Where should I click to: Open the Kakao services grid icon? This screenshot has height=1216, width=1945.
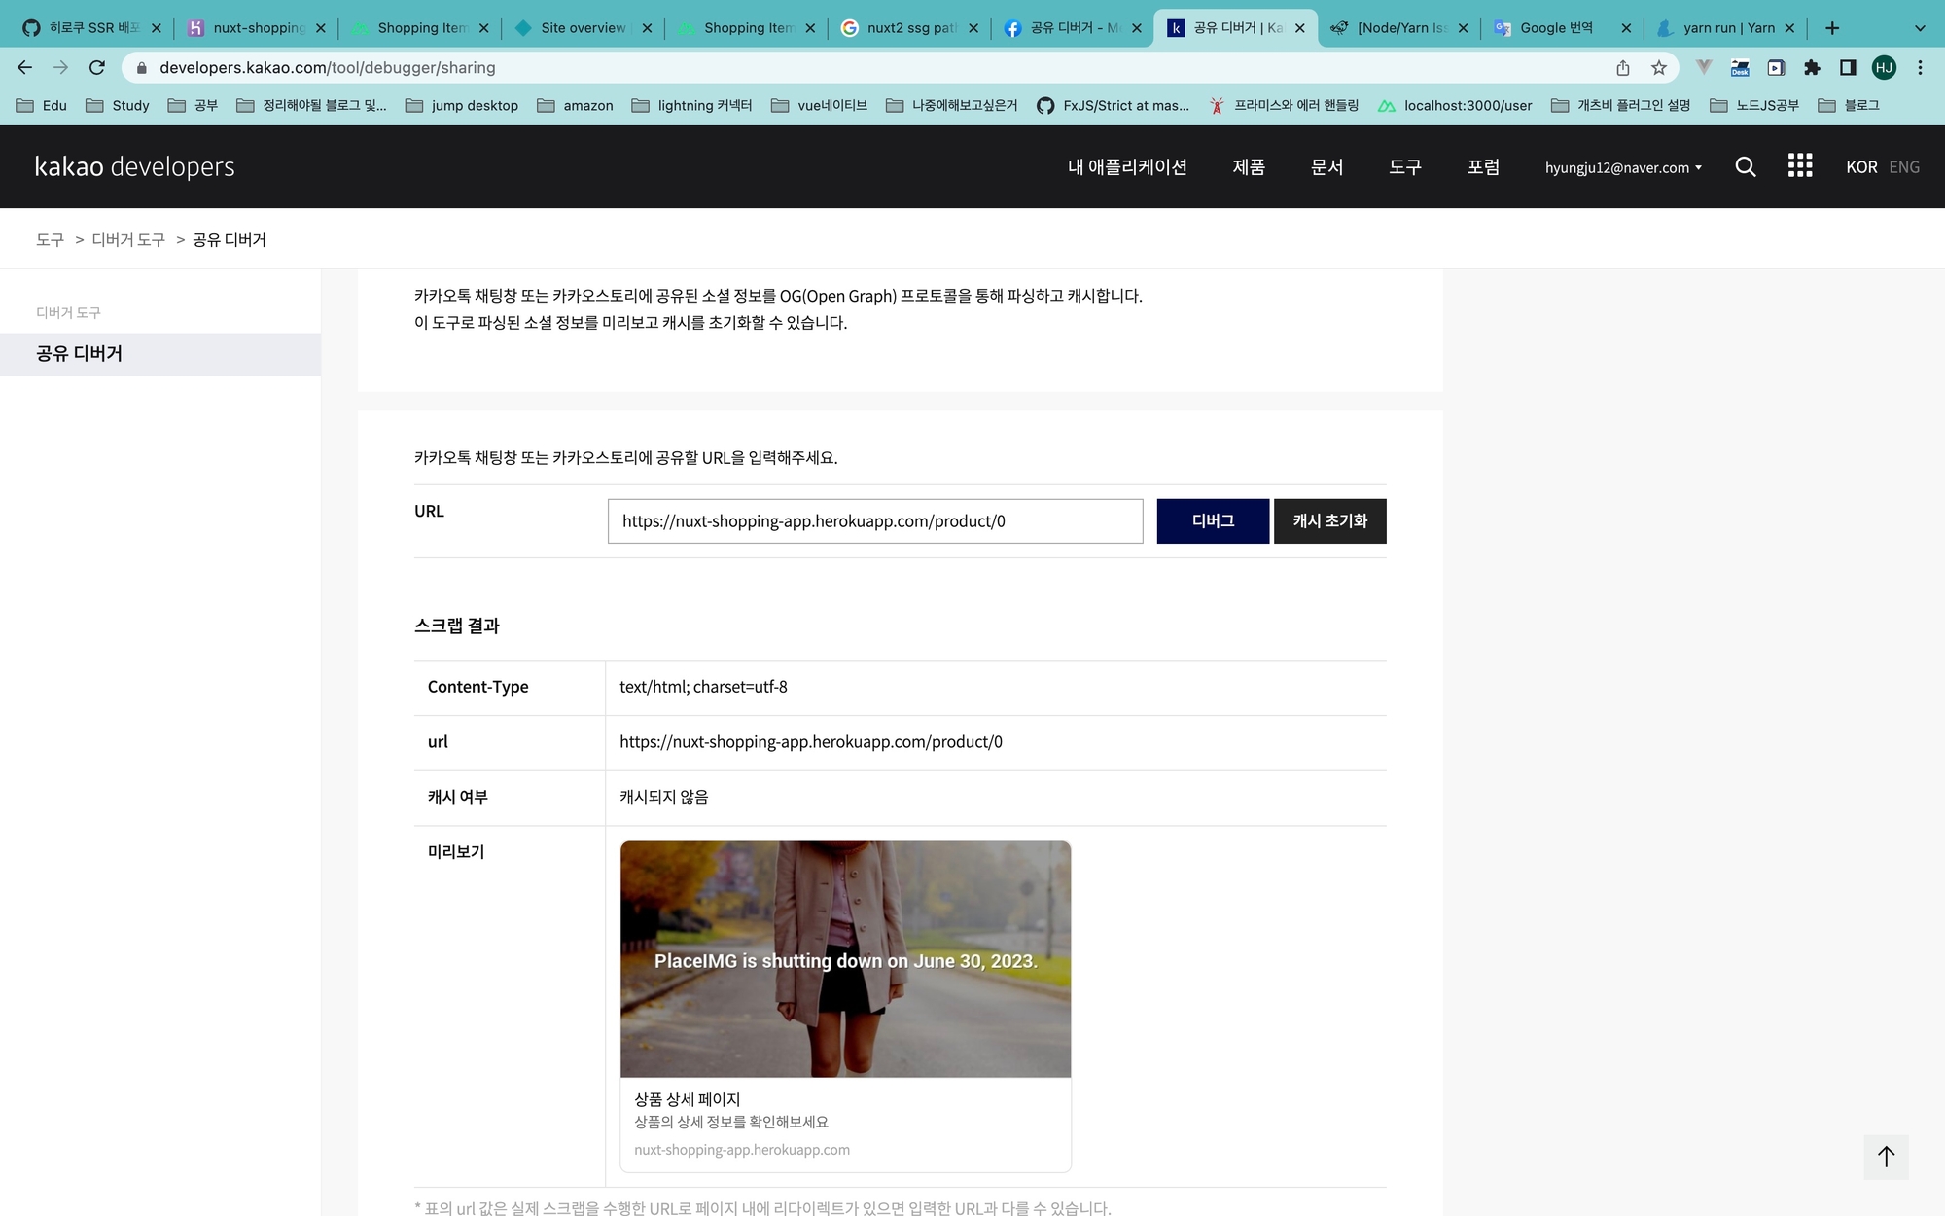tap(1800, 165)
